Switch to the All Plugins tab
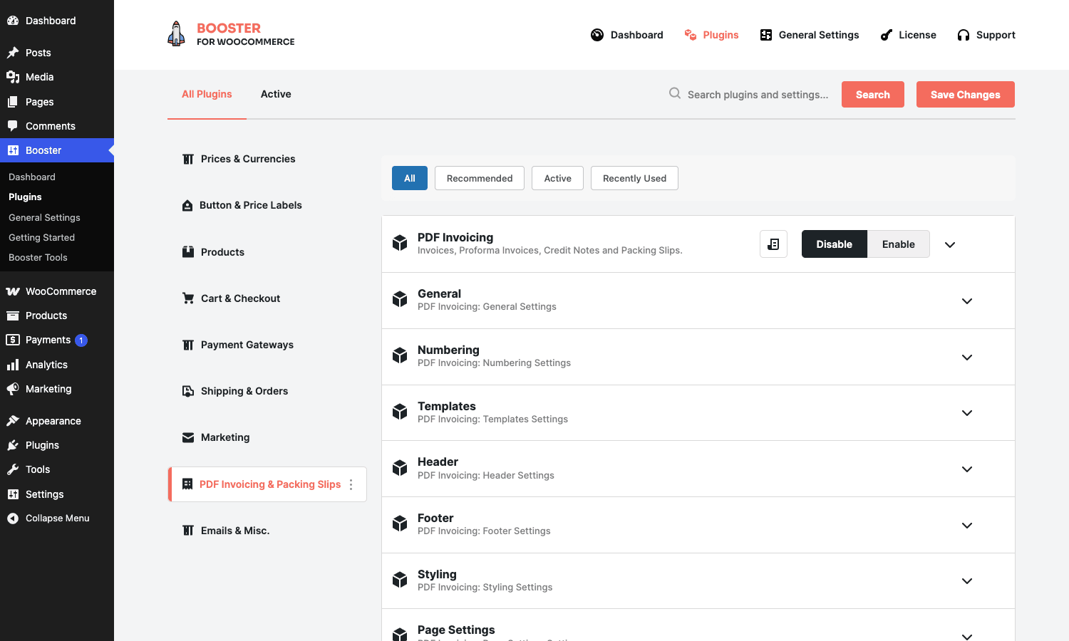This screenshot has height=641, width=1069. (207, 94)
